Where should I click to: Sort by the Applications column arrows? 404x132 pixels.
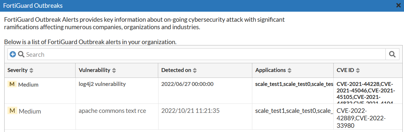tap(289, 70)
